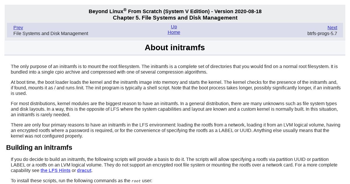Click the paragraph starting 'At boot time'
This screenshot has height=184, width=350.
point(176,88)
